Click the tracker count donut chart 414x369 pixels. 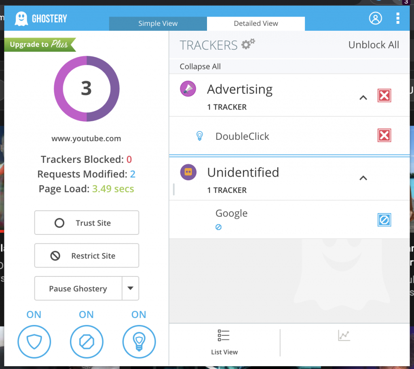(87, 89)
